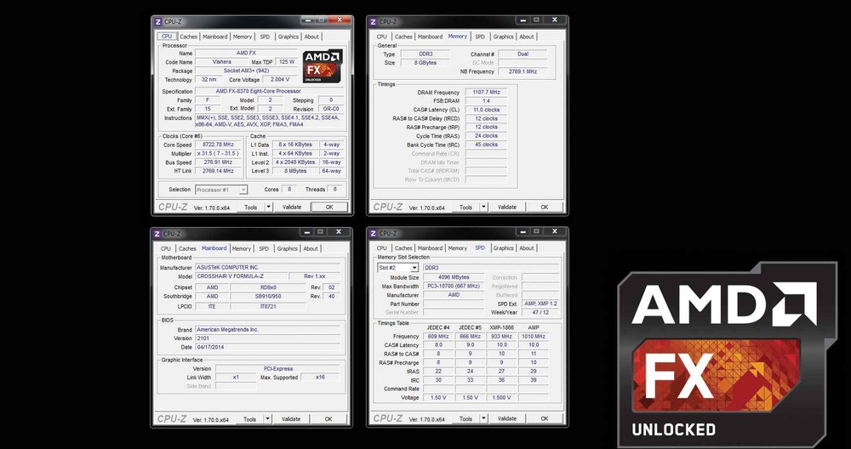Click the Multiplier value x 31.5
The image size is (851, 449).
click(218, 153)
